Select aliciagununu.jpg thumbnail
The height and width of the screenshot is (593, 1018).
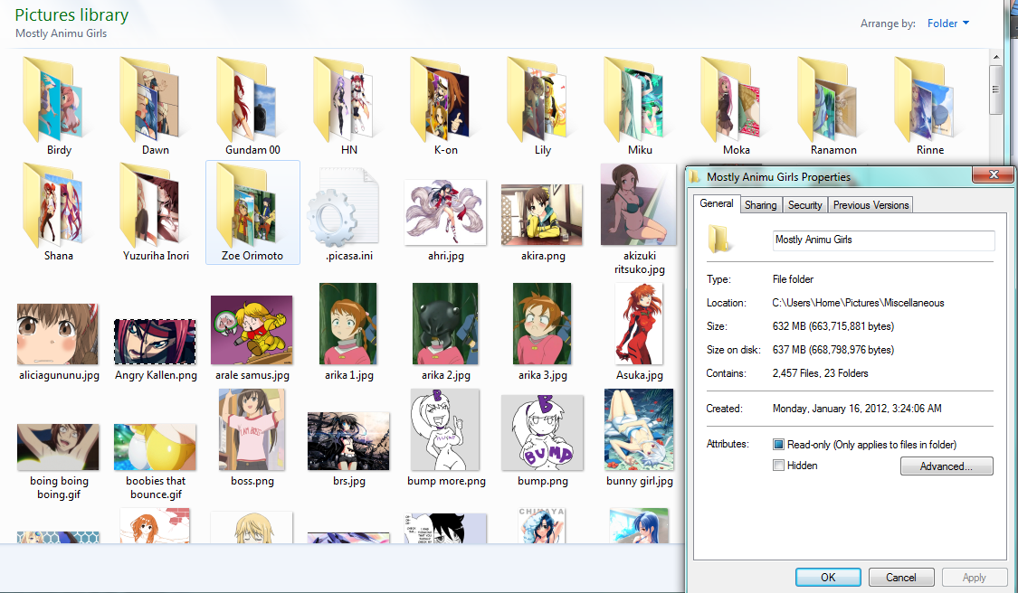pyautogui.click(x=58, y=334)
